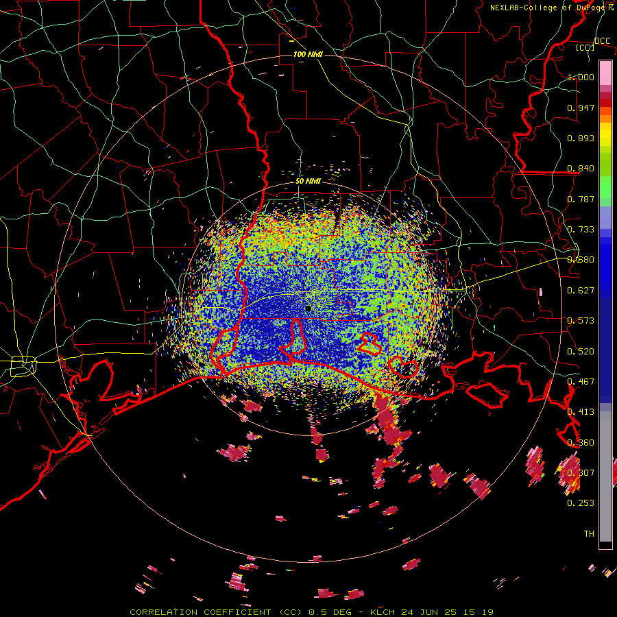The image size is (617, 617).
Task: Click the KLCH station ID in caption
Action: (x=383, y=612)
